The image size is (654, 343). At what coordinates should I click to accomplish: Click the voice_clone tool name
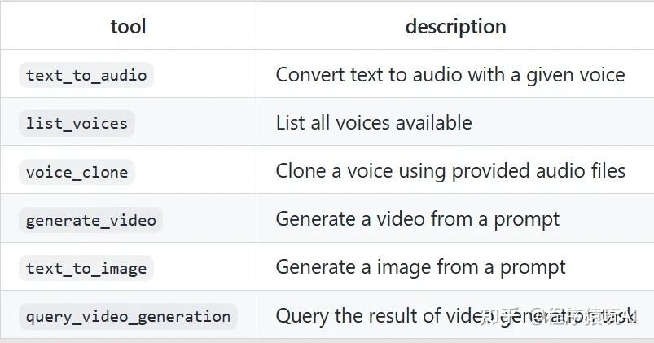tap(77, 172)
